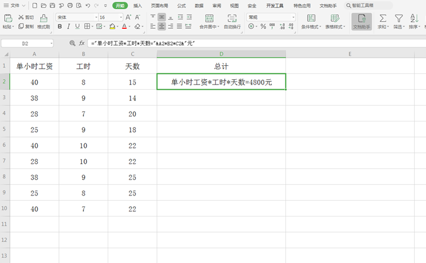
Task: Increase font size with A+ icon
Action: click(128, 18)
